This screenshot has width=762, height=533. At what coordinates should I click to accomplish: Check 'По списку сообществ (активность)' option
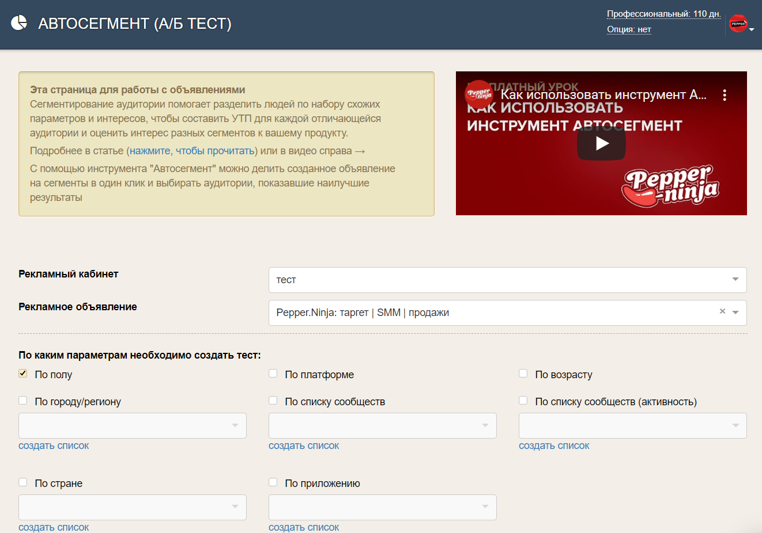pos(523,401)
